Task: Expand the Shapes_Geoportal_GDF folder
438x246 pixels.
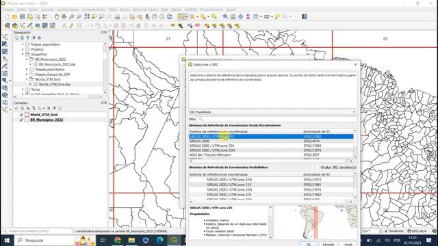Action: [x=27, y=74]
